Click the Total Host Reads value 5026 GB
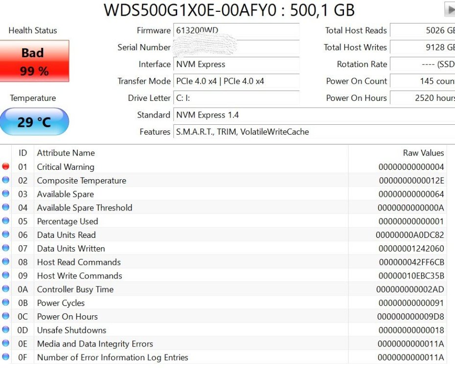The image size is (455, 373). tap(423, 30)
